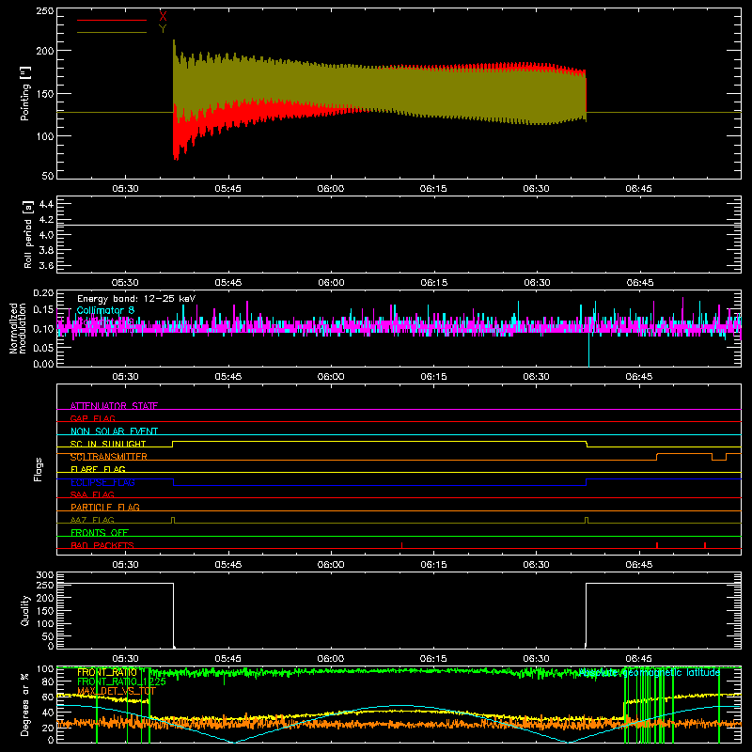Click the cyan modulation dropout spike near 06:38
Image resolution: width=752 pixels, height=752 pixels.
[x=589, y=349]
